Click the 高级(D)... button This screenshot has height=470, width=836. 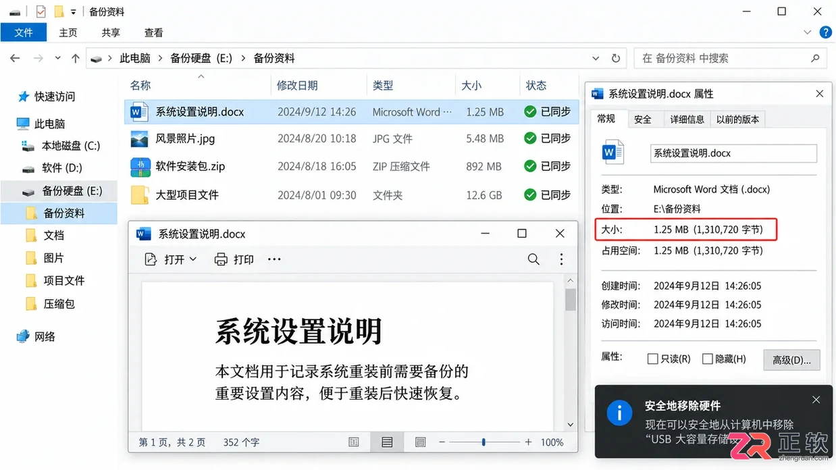[791, 360]
